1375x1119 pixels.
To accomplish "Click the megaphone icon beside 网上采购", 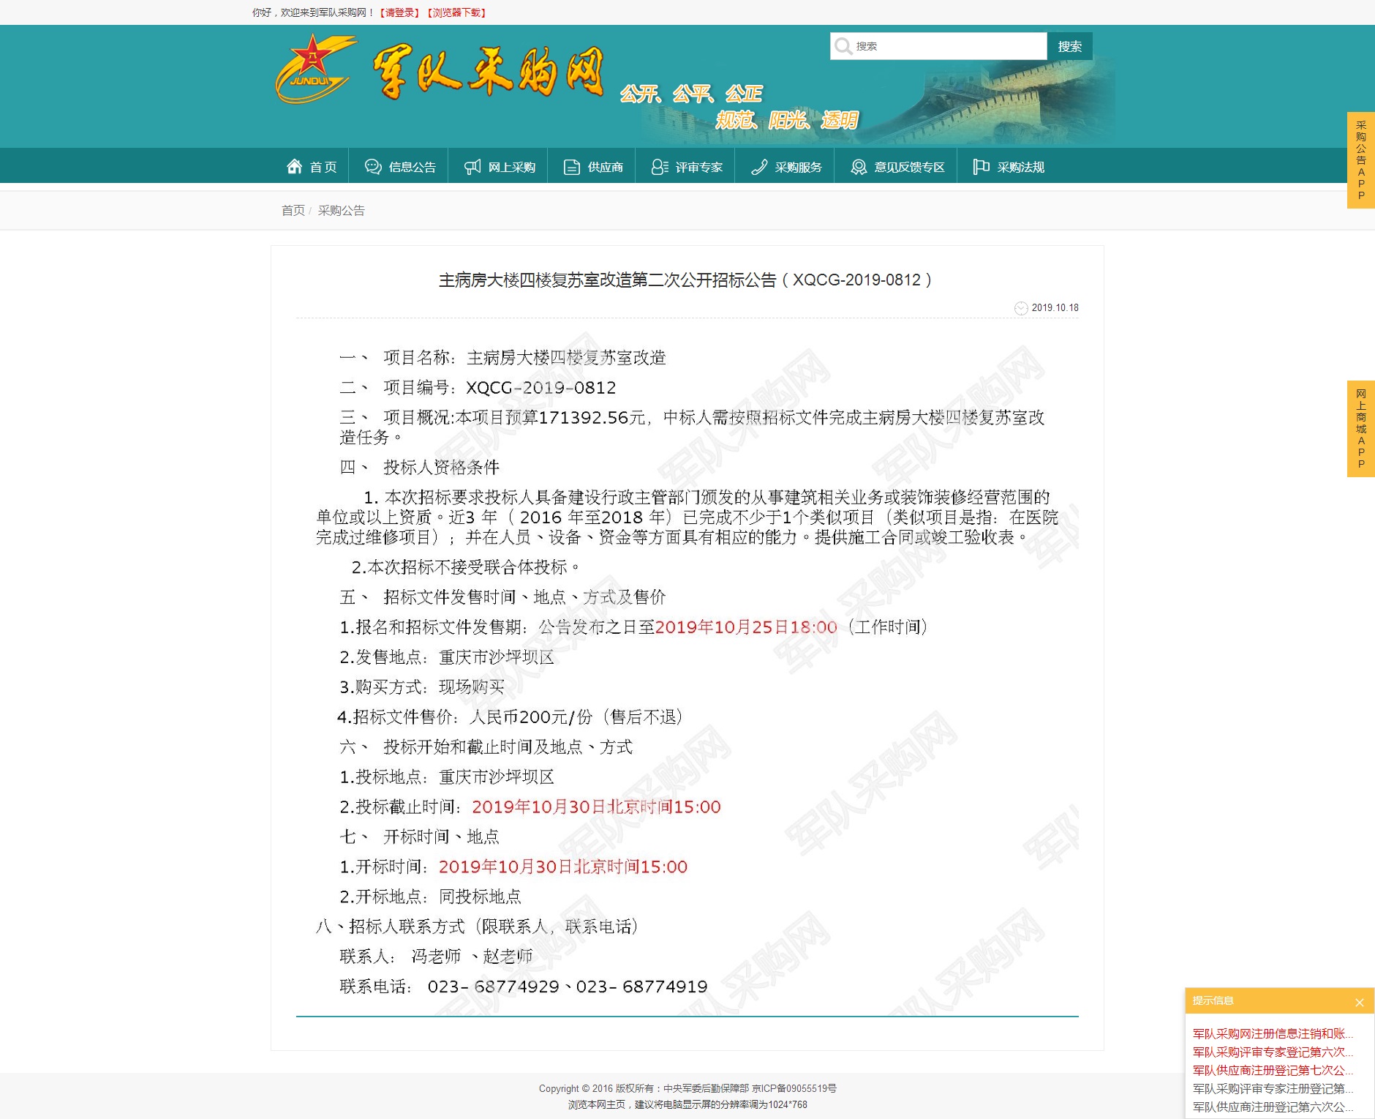I will [472, 167].
